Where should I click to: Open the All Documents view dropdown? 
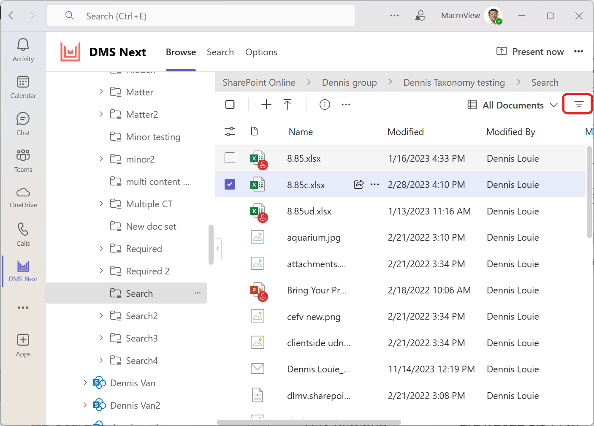point(513,105)
